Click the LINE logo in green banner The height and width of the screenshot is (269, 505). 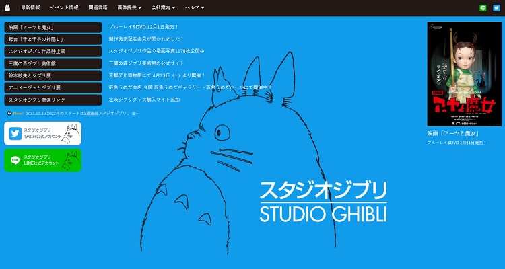coord(15,160)
